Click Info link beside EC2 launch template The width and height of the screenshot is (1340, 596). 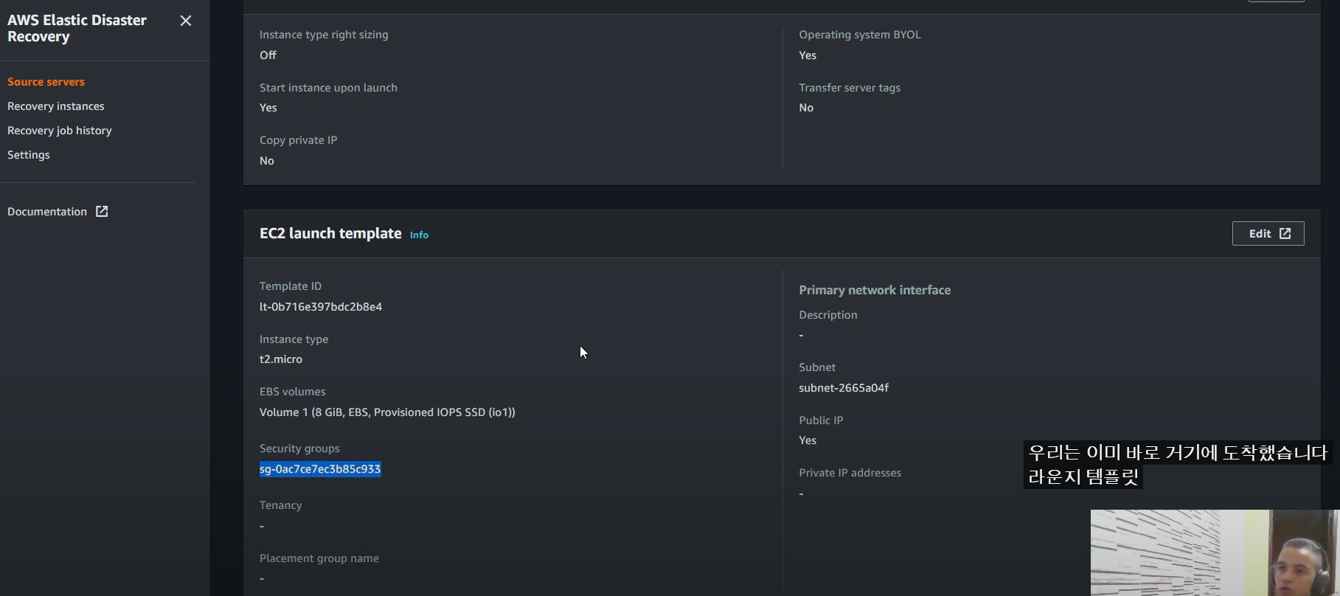click(419, 235)
